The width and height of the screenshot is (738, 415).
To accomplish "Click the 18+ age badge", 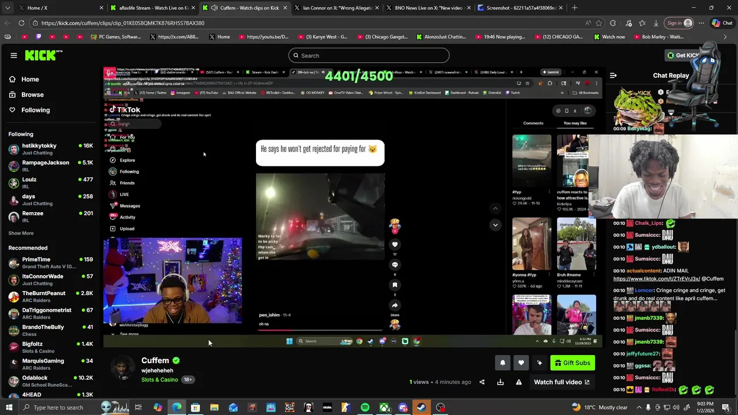I will [187, 380].
